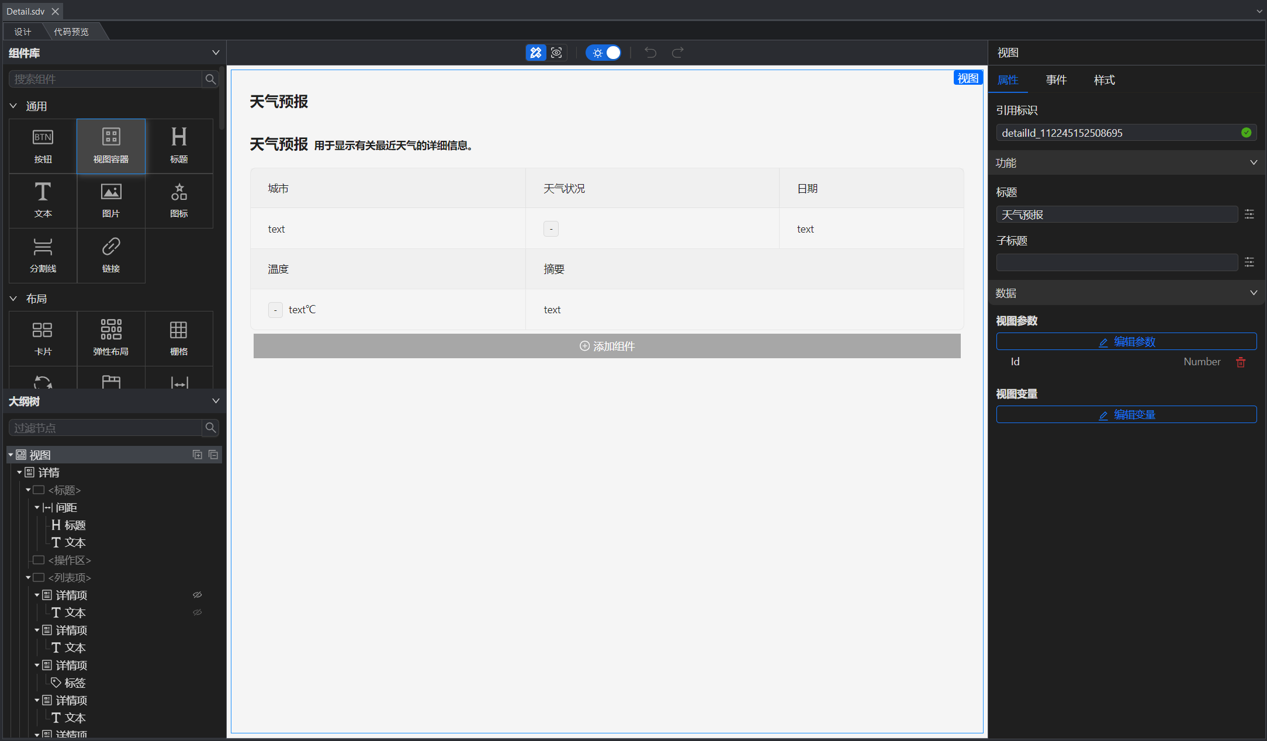Select the Button (按钮) component icon
This screenshot has width=1267, height=741.
pyautogui.click(x=43, y=146)
